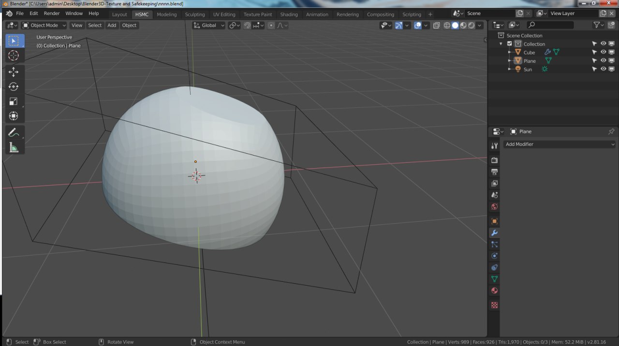Screen dimensions: 619x346
Task: Switch to solid viewport shading
Action: [455, 25]
